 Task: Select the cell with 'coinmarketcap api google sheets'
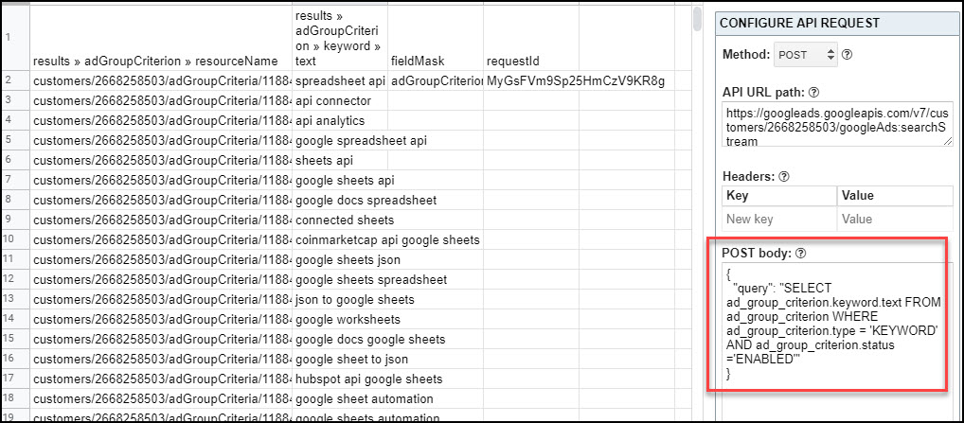(x=387, y=240)
